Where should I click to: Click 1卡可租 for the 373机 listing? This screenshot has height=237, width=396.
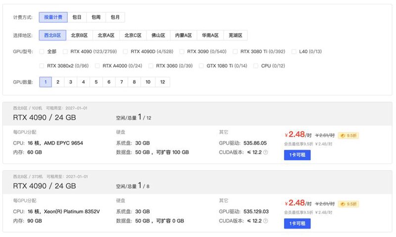[x=297, y=224]
